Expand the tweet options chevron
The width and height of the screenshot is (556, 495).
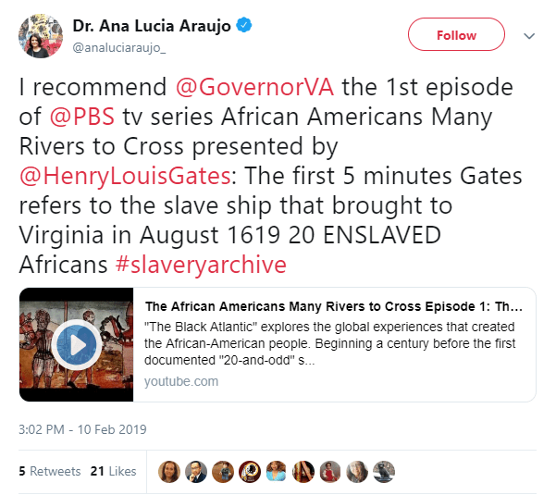[x=529, y=36]
